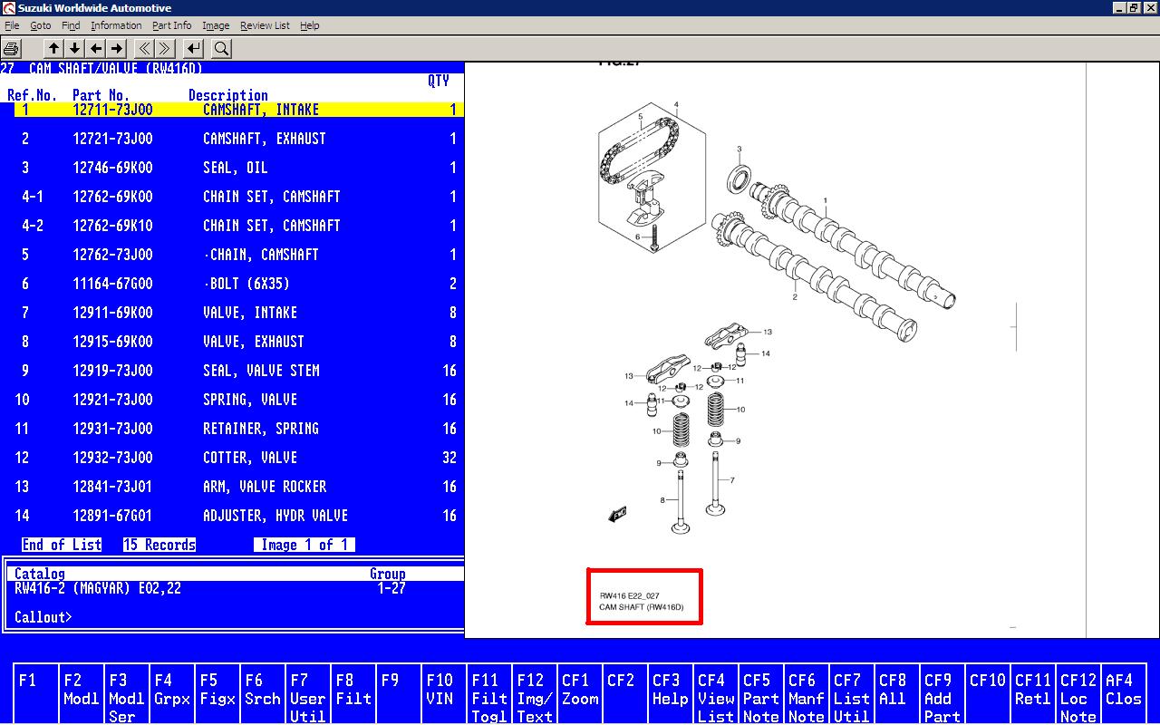
Task: Click the F5 Figx button
Action: [x=218, y=694]
